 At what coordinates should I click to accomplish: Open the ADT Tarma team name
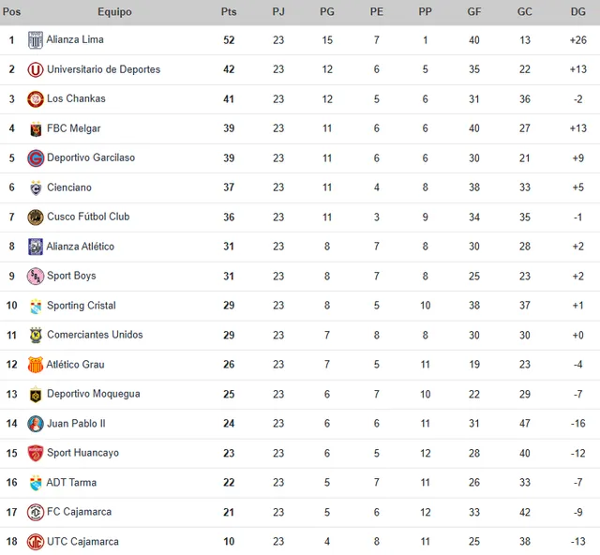(x=71, y=483)
